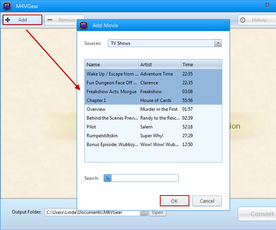
Task: Click the 27:29 time cell
Action: point(187,135)
